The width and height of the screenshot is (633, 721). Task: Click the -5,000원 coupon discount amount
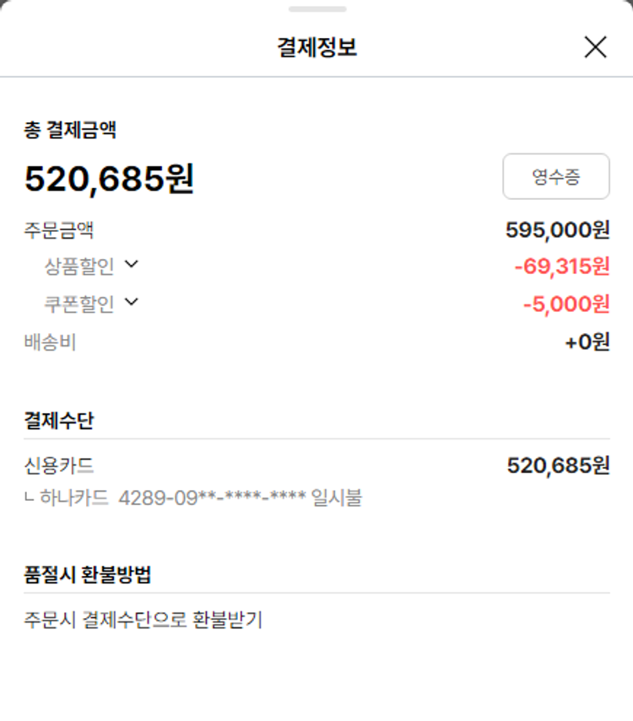(565, 304)
